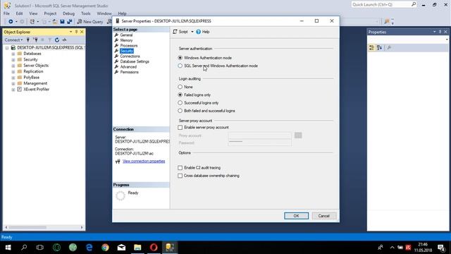Click the Disconnect plug icon in Object Explorer
This screenshot has width=451, height=254.
pos(35,40)
